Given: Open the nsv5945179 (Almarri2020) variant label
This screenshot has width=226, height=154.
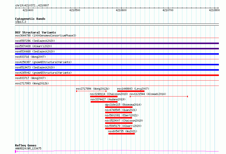Looking at the screenshot, I should (123, 126).
